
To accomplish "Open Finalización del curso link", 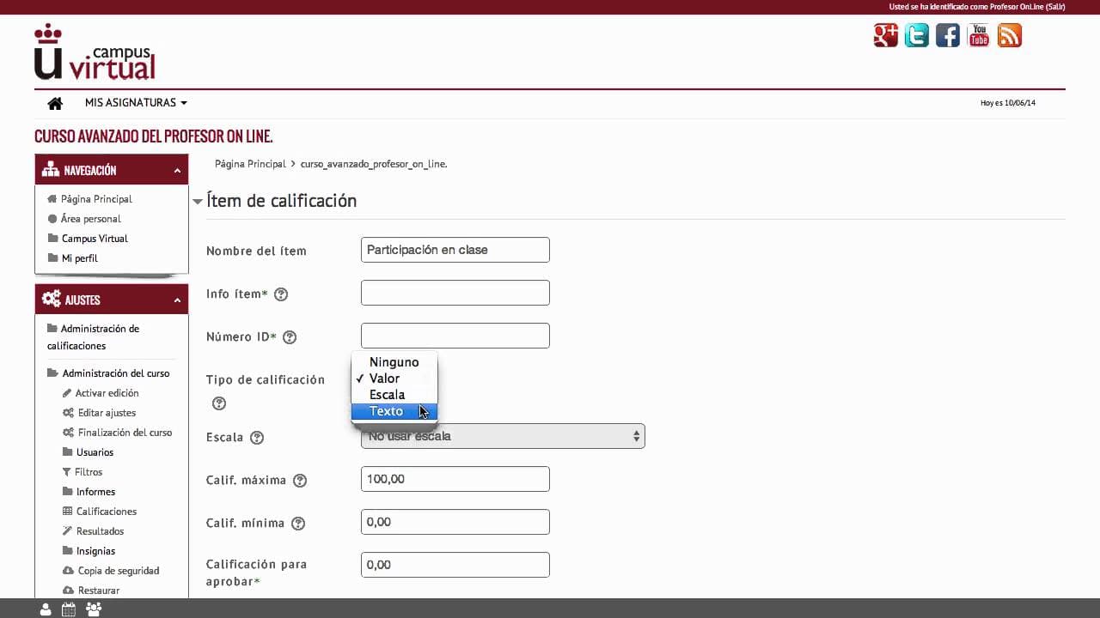I will 125,433.
